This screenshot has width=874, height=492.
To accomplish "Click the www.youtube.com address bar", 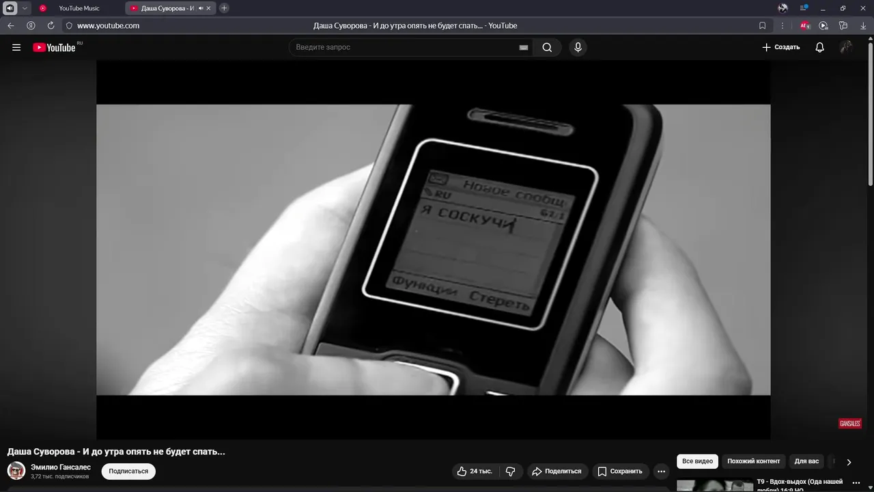I will pos(108,25).
